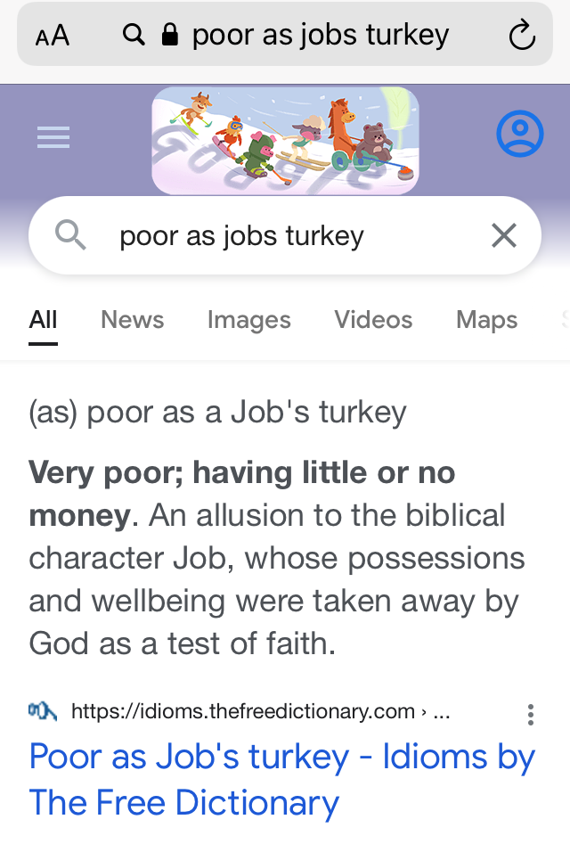Clear the search query with the X
This screenshot has height=844, width=570.
click(x=504, y=235)
